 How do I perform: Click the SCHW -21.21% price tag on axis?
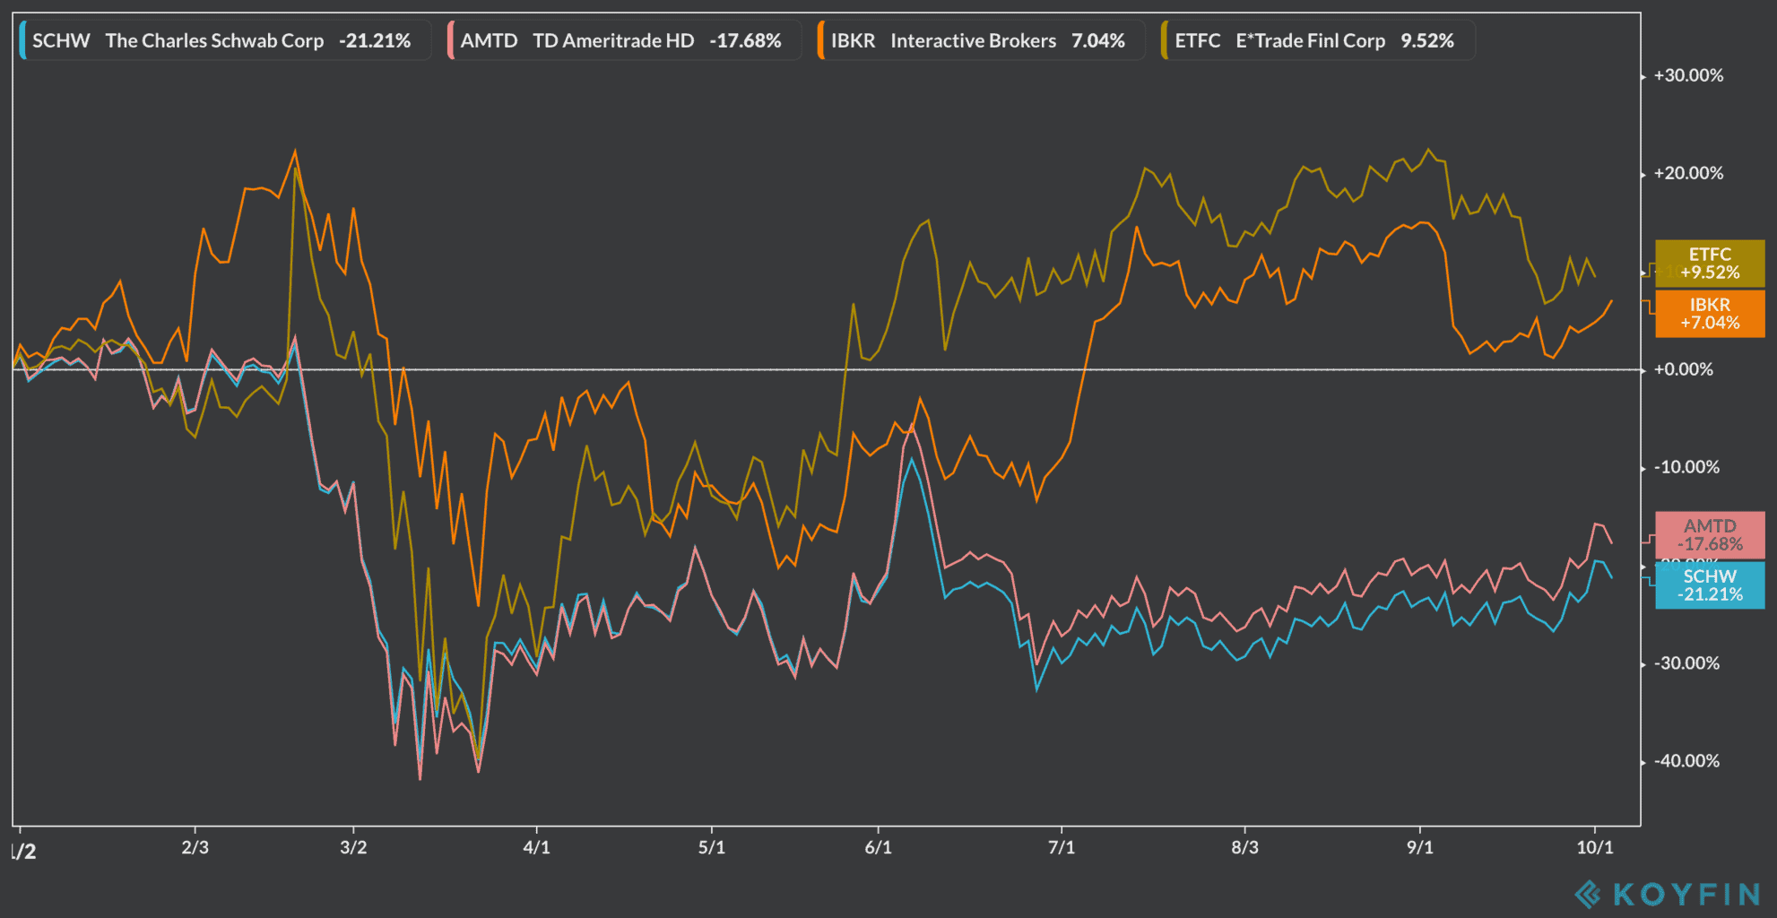(x=1710, y=585)
